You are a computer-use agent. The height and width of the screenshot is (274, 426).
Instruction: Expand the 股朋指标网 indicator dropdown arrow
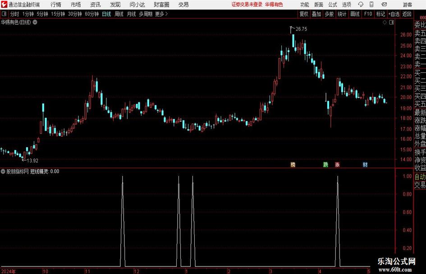(x=3, y=171)
